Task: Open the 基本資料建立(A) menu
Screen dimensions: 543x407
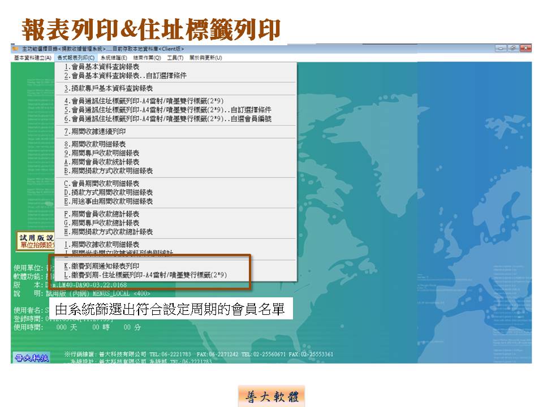Action: 33,58
